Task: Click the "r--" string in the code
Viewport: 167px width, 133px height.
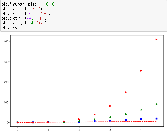Action: pyautogui.click(x=35, y=9)
